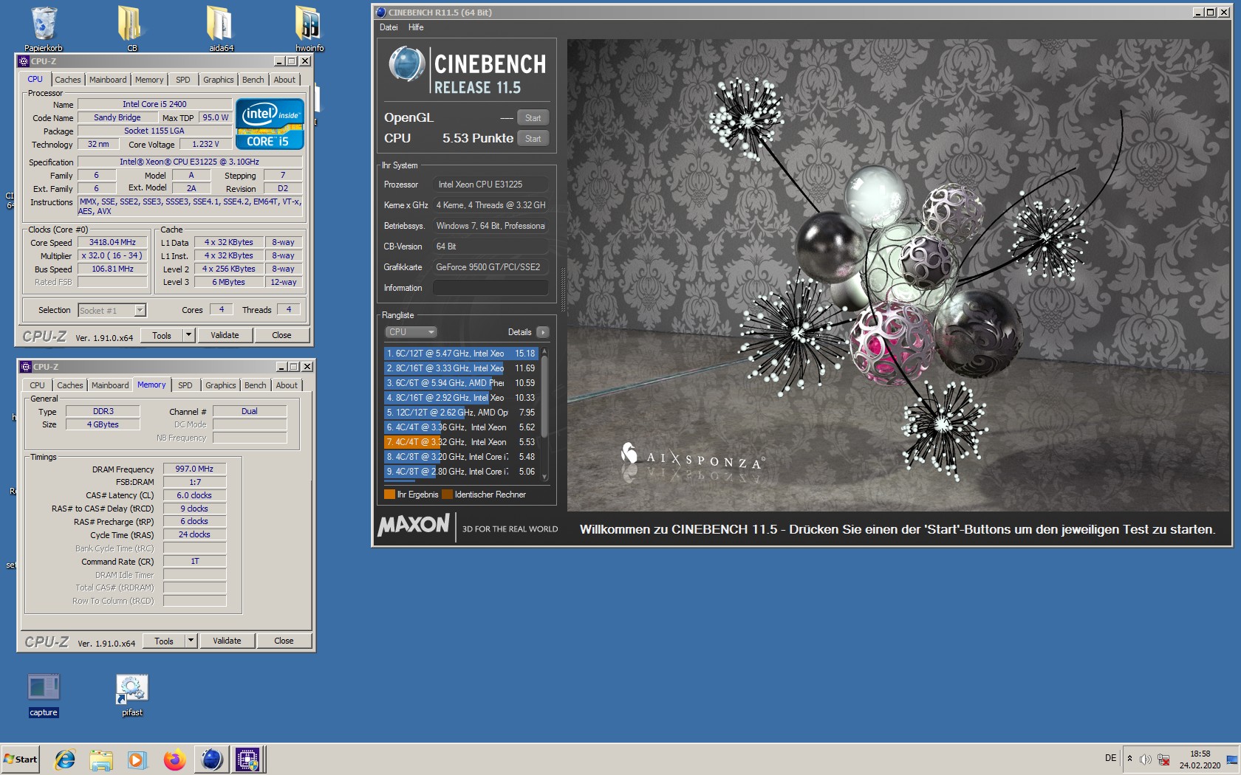
Task: Open Windows Media Player from taskbar
Action: click(137, 759)
